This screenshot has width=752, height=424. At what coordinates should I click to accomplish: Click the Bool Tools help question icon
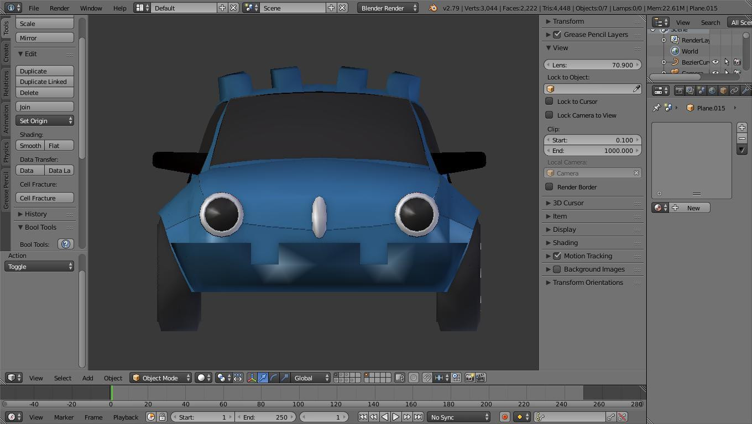click(66, 244)
